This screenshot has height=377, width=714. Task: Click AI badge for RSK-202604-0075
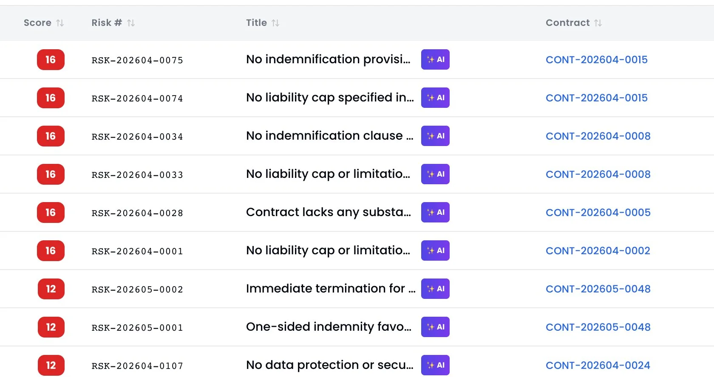(435, 59)
